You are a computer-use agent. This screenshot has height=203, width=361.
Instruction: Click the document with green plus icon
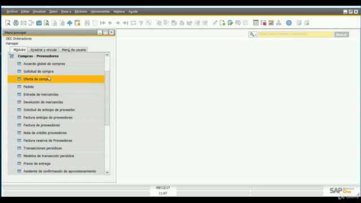click(230, 23)
